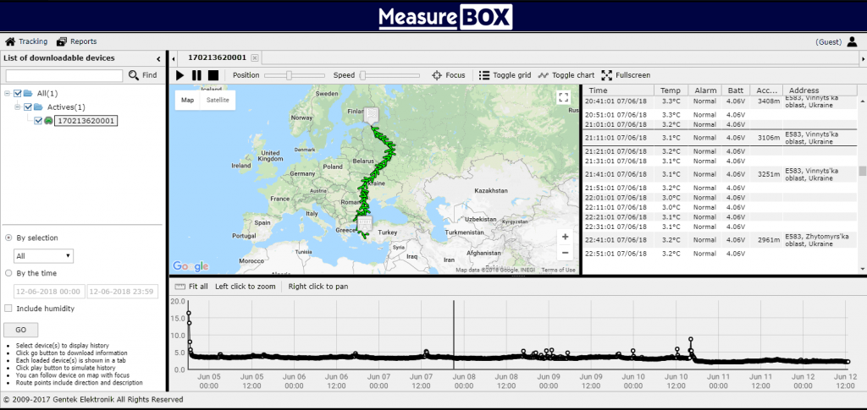Open the All selection dropdown
This screenshot has width=867, height=410.
point(44,255)
